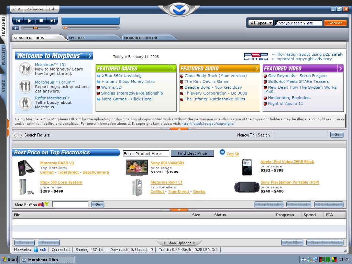Click the Enter Product Here field
The height and width of the screenshot is (264, 352).
pos(146,154)
